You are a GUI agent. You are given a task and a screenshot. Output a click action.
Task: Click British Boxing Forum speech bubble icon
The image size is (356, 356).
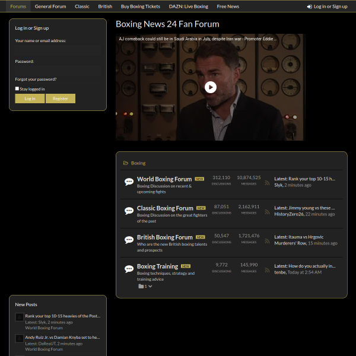coord(129,240)
